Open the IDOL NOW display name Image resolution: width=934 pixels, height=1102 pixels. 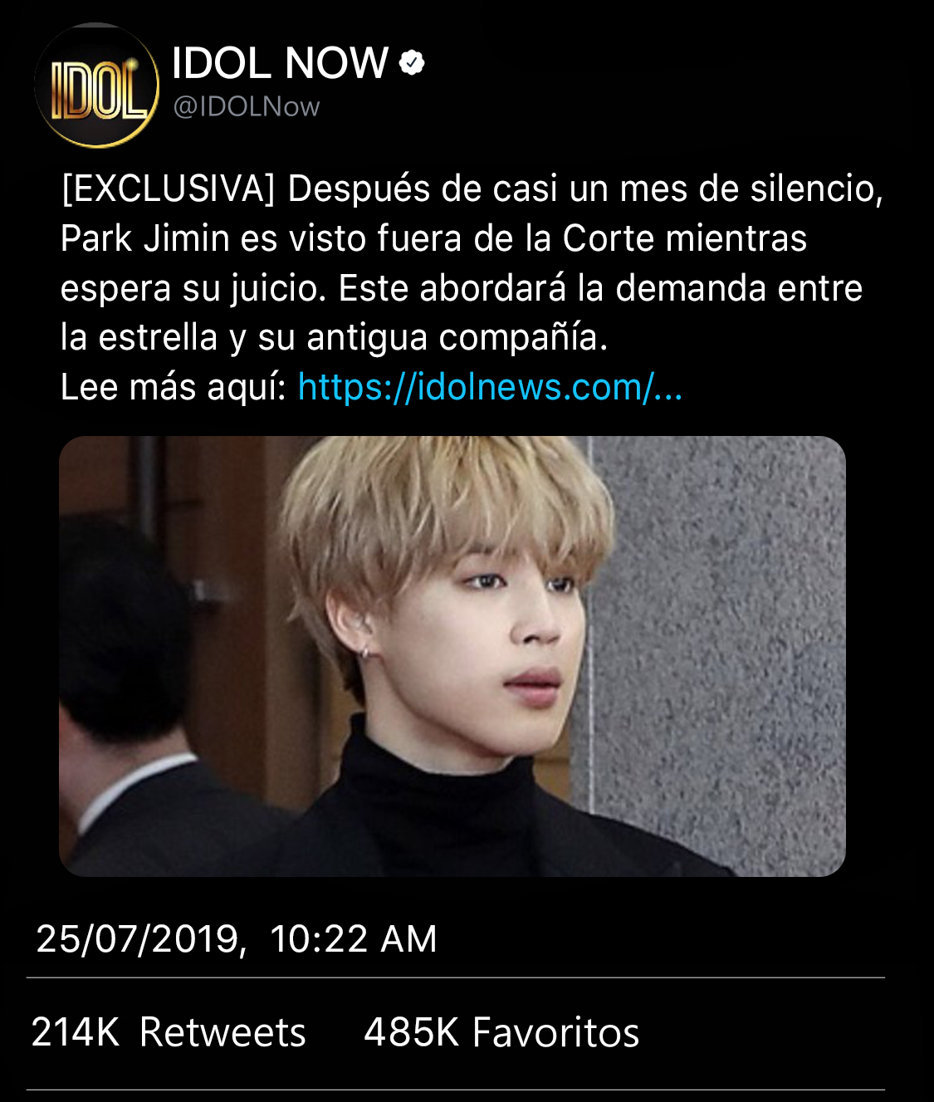[280, 63]
